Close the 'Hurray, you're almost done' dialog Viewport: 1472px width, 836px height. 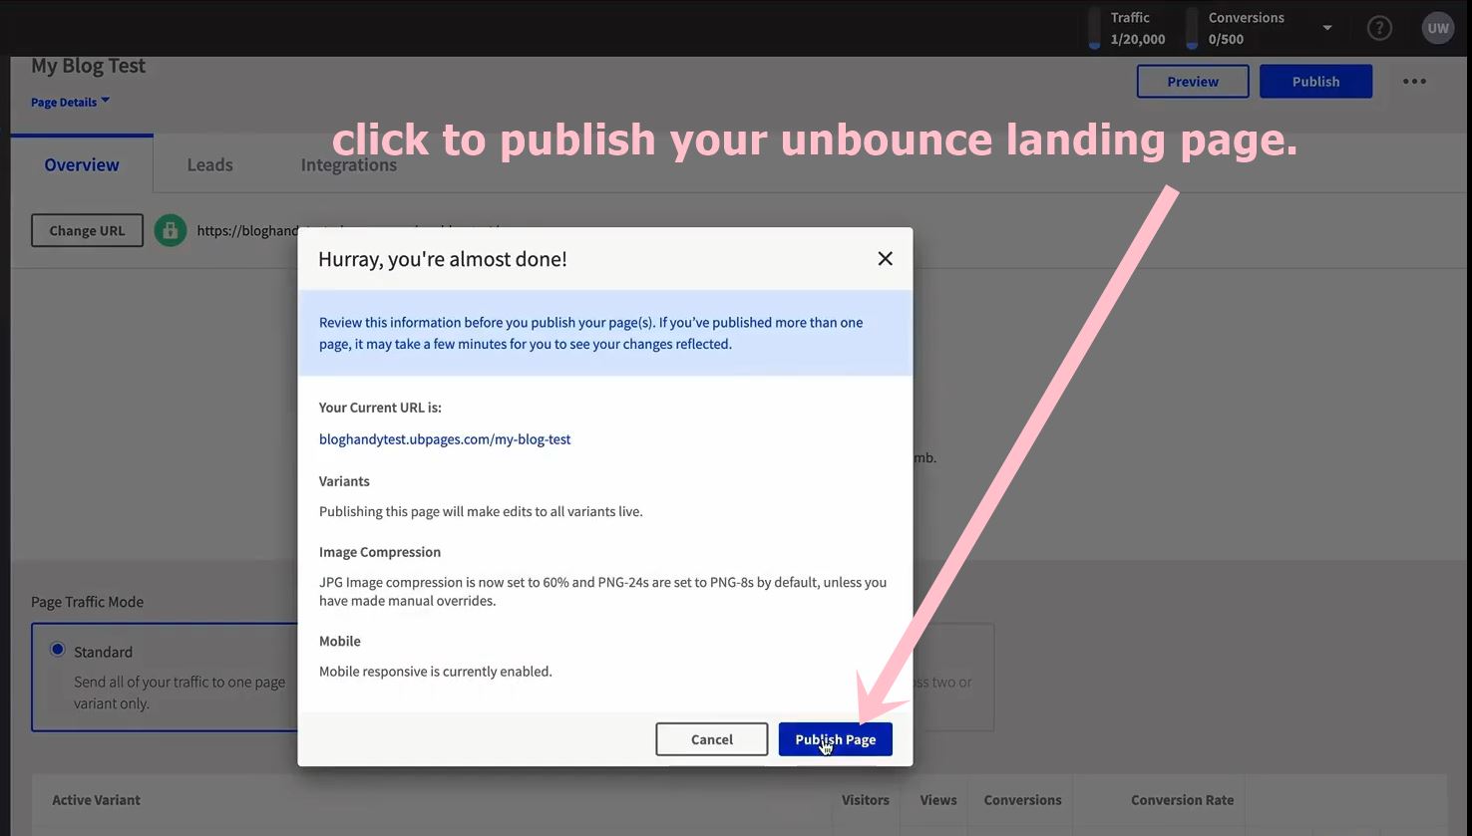(884, 258)
